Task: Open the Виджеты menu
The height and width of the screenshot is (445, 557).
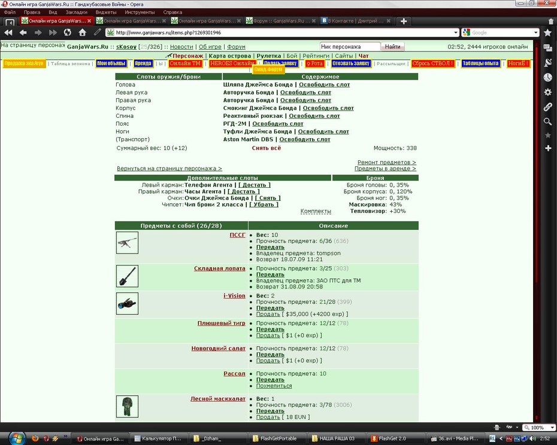Action: point(106,12)
